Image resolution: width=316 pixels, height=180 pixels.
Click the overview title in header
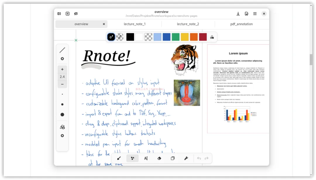[x=162, y=12]
